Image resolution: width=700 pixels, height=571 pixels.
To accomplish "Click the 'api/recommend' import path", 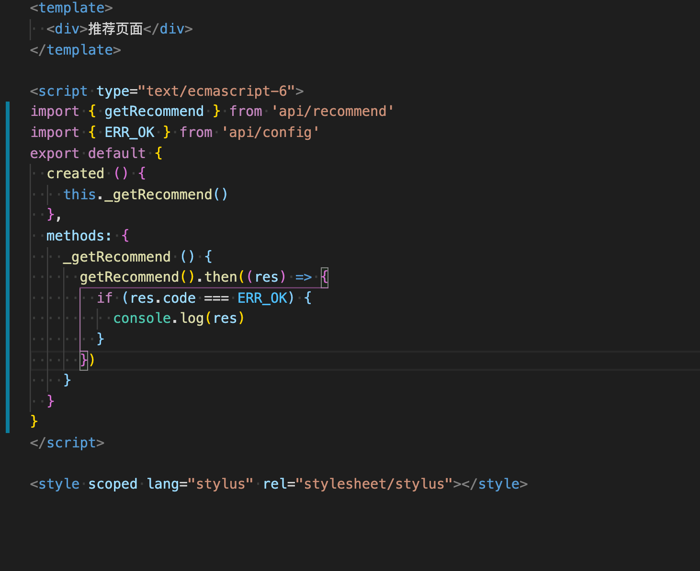I will 333,111.
